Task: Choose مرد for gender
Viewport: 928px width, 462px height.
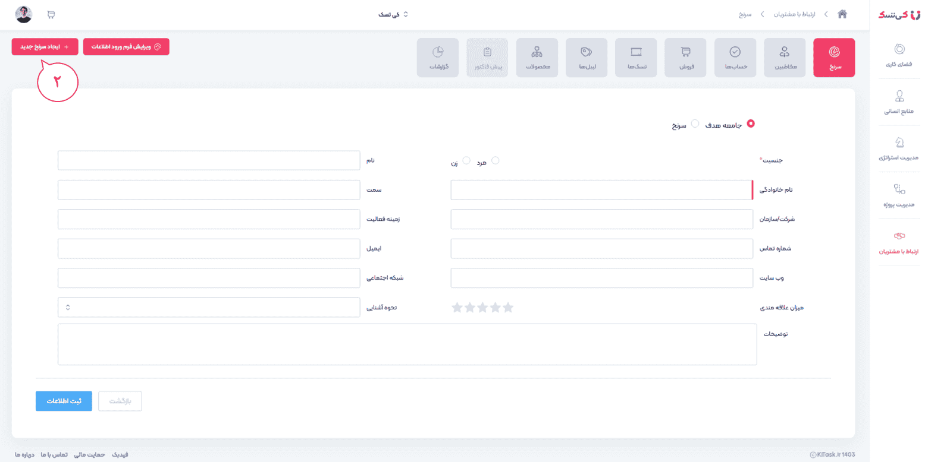Action: 495,160
